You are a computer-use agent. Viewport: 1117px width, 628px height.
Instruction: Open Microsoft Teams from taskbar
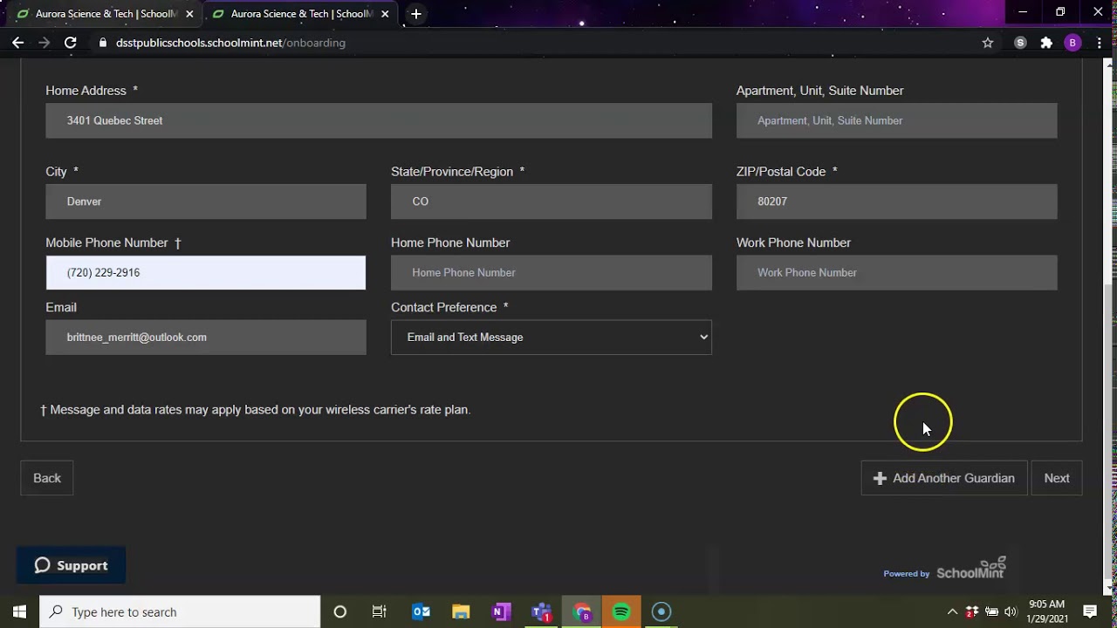point(541,611)
